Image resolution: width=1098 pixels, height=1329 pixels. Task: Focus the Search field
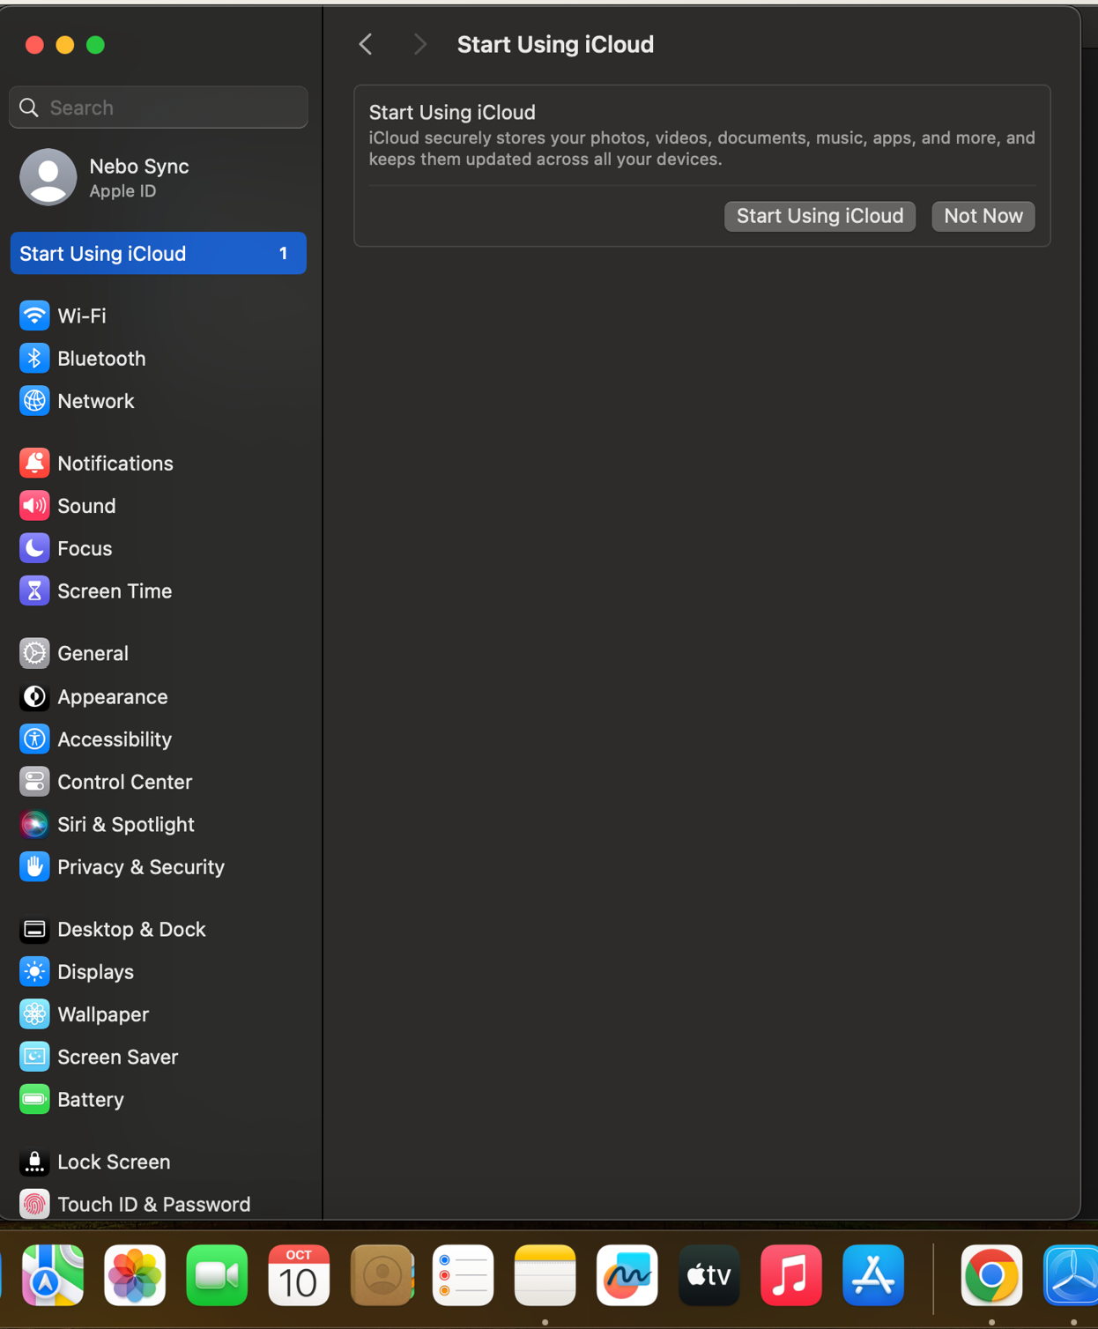pyautogui.click(x=159, y=108)
